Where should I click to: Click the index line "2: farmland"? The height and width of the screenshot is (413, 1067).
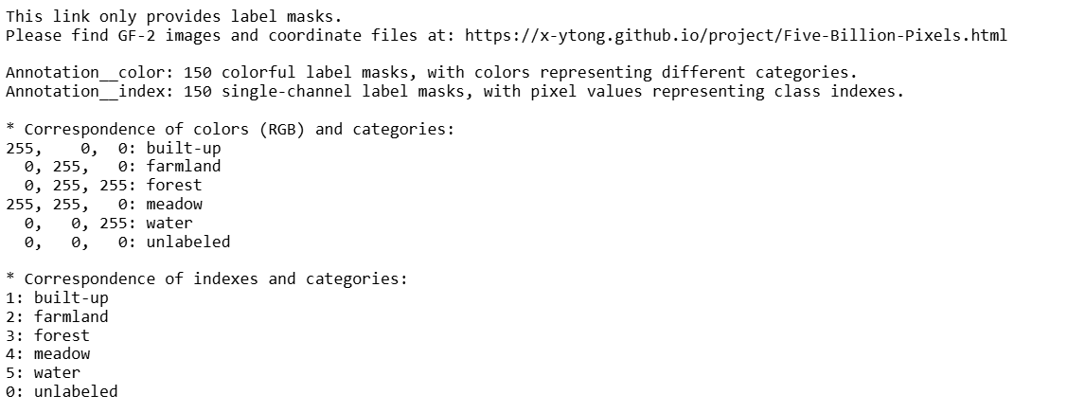click(57, 316)
